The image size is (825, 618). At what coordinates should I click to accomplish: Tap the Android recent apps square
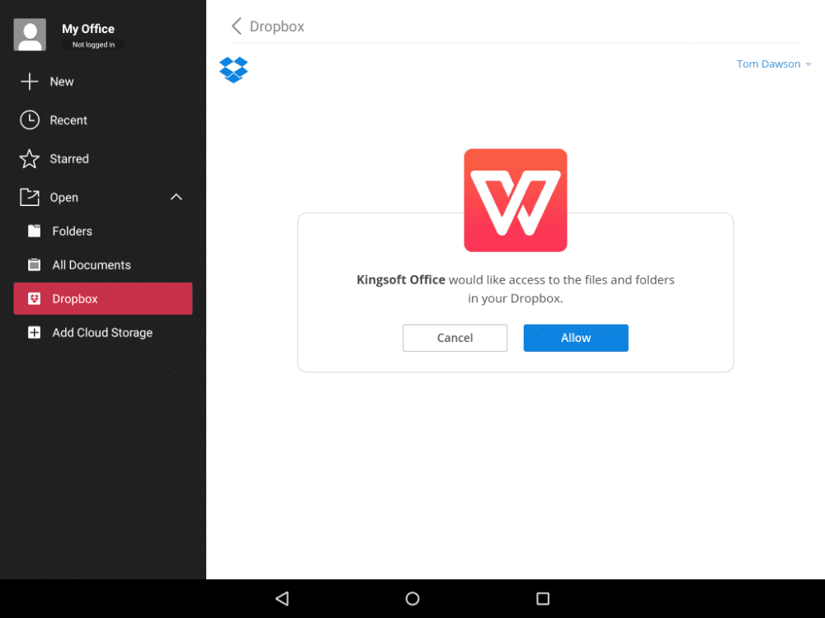pyautogui.click(x=543, y=598)
